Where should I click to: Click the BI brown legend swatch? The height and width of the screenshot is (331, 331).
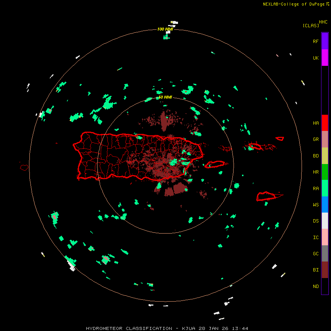[325, 270]
